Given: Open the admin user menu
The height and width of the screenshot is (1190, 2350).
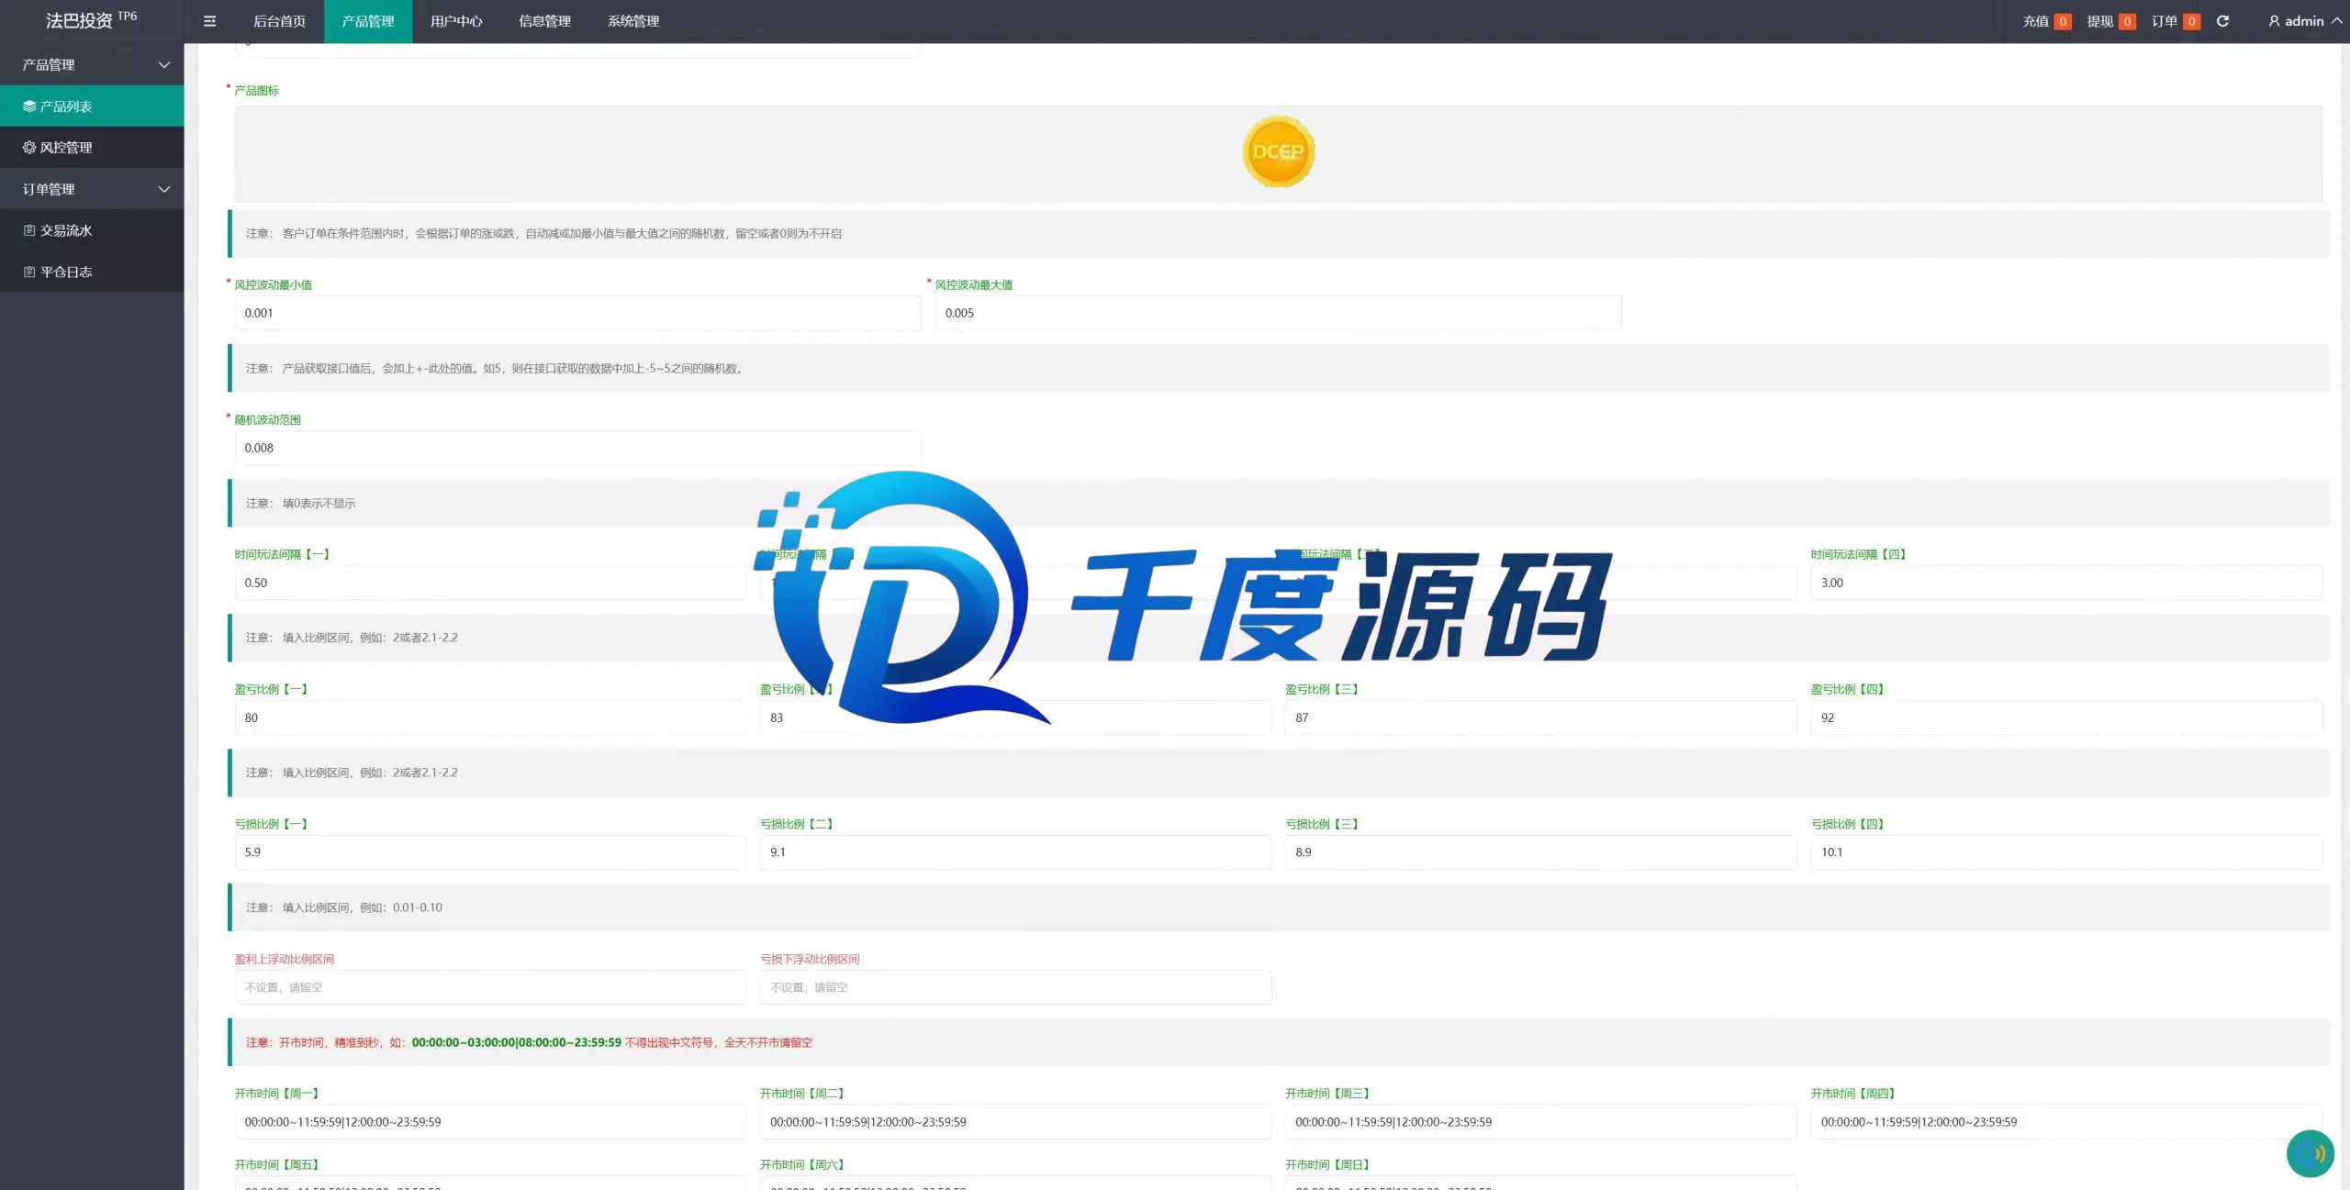Looking at the screenshot, I should [2304, 21].
